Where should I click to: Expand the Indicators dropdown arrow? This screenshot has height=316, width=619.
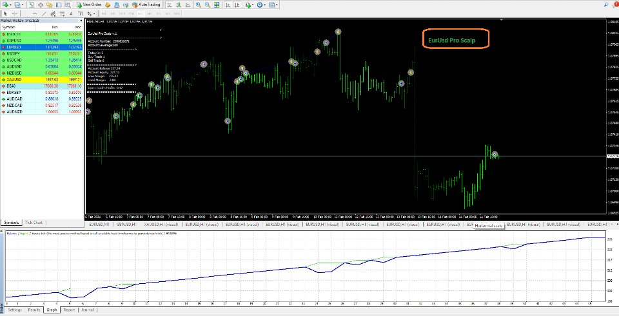coord(253,5)
